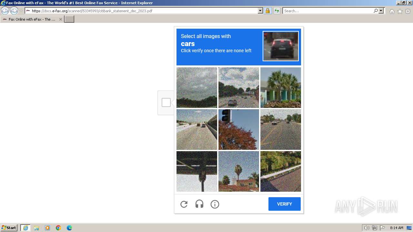Click Internet Explorer in the taskbar

click(25, 228)
